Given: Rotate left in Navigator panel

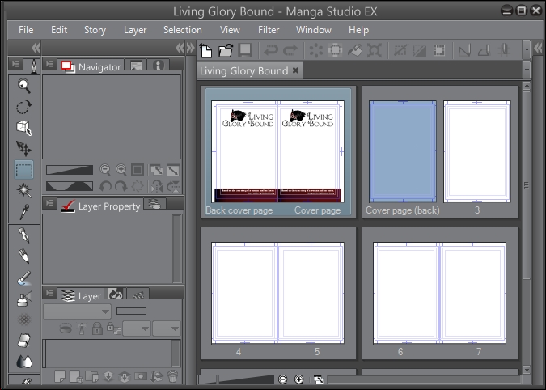Looking at the screenshot, I should 105,186.
